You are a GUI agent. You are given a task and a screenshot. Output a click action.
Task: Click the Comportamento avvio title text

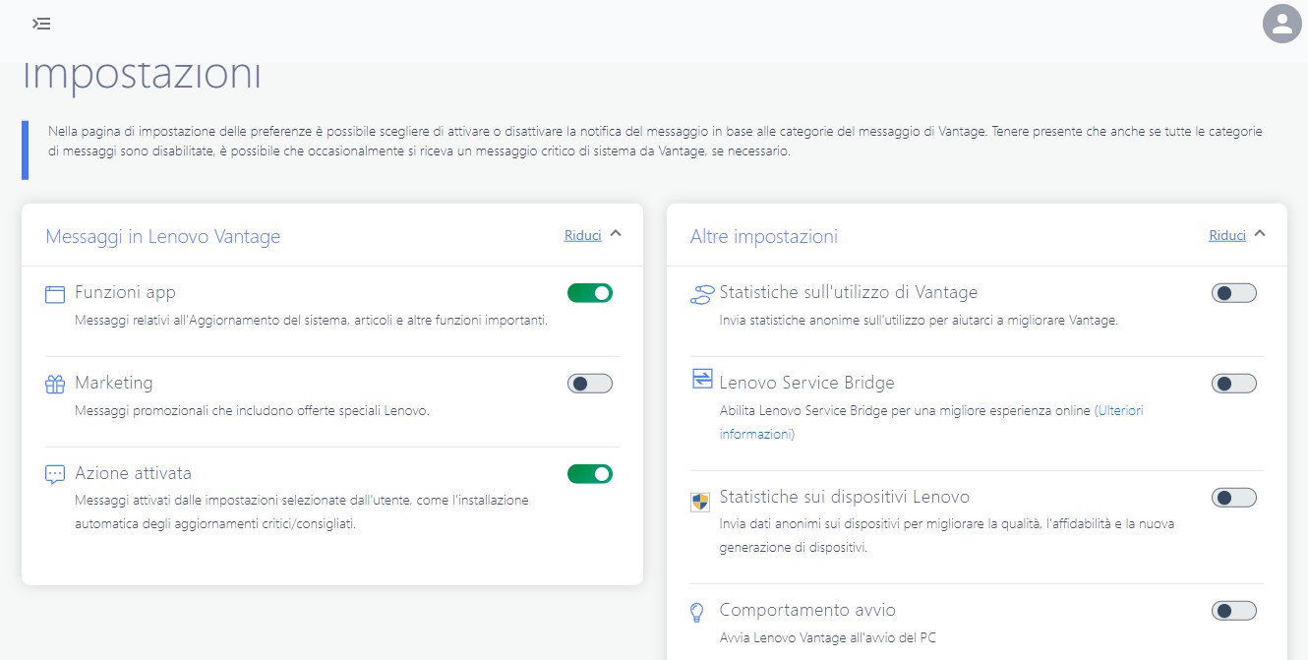[x=807, y=610]
